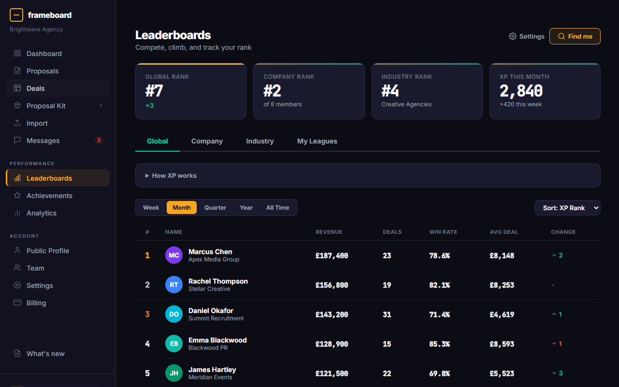Viewport: 619px width, 387px height.
Task: Open Dashboard grid icon in sidebar
Action: coord(17,54)
